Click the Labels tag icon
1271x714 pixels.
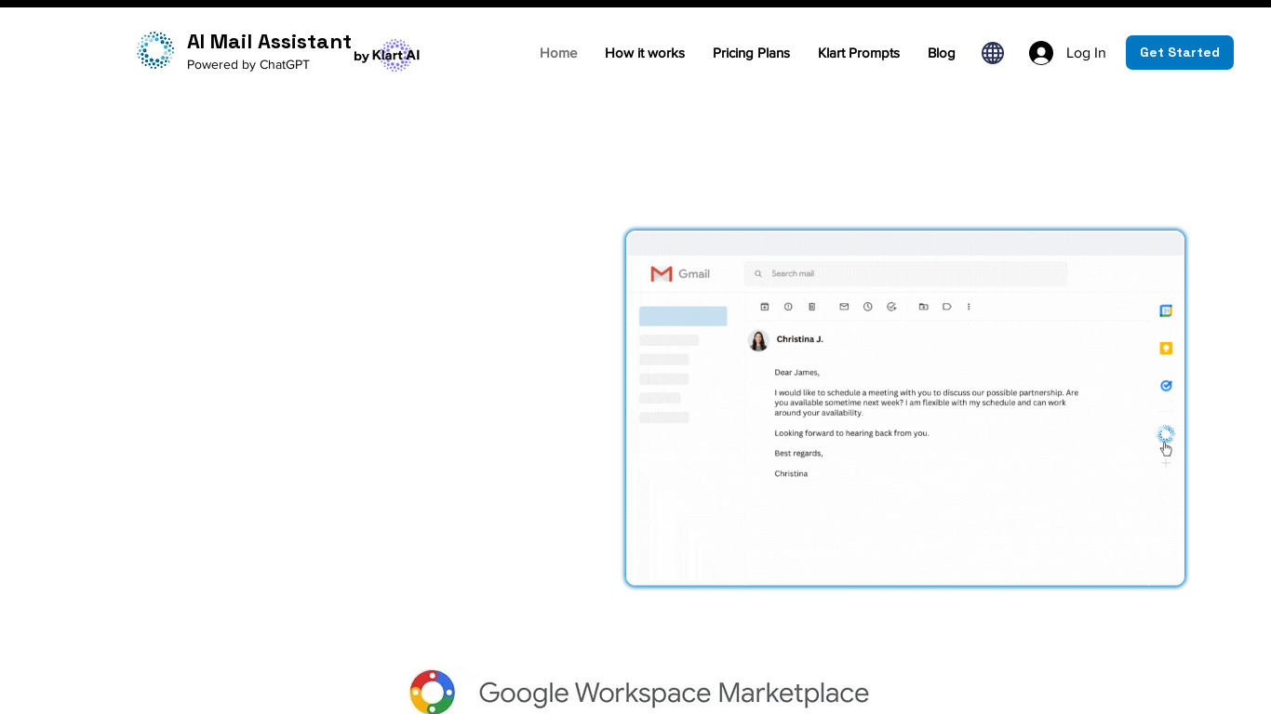coord(946,307)
